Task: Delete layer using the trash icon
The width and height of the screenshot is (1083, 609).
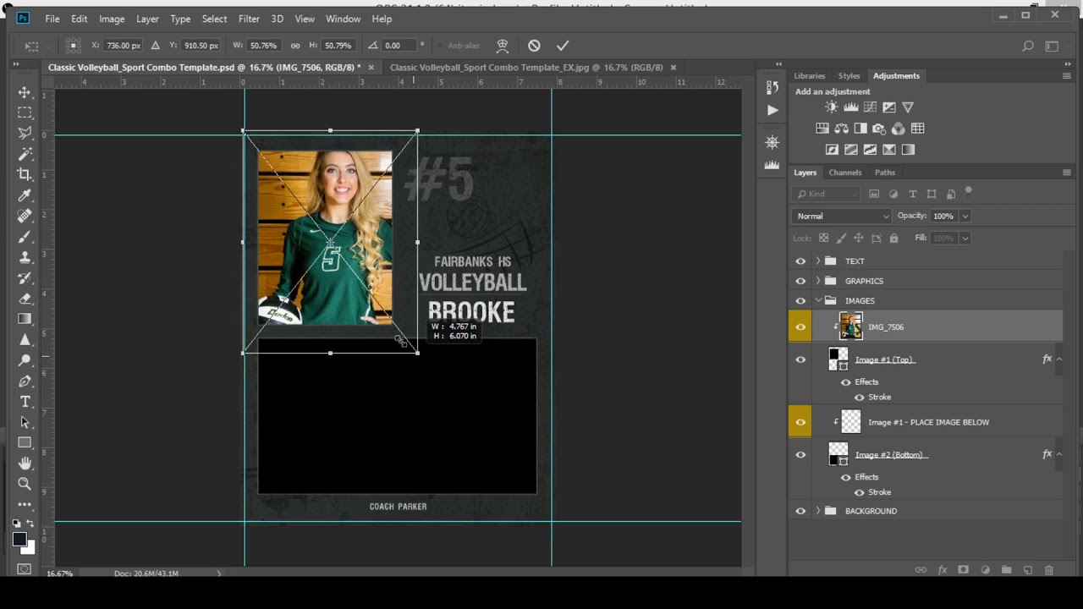Action: click(1049, 570)
